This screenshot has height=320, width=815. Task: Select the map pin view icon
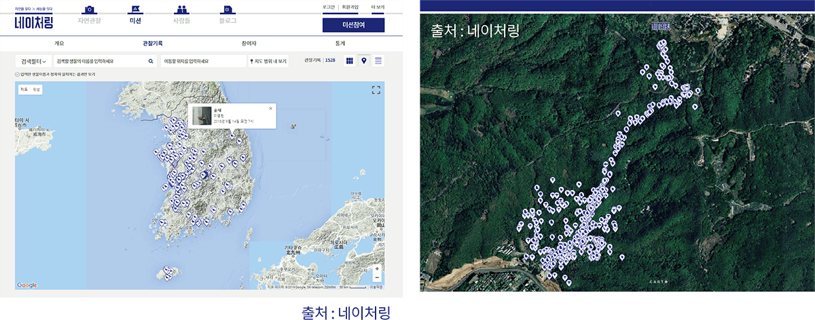364,61
